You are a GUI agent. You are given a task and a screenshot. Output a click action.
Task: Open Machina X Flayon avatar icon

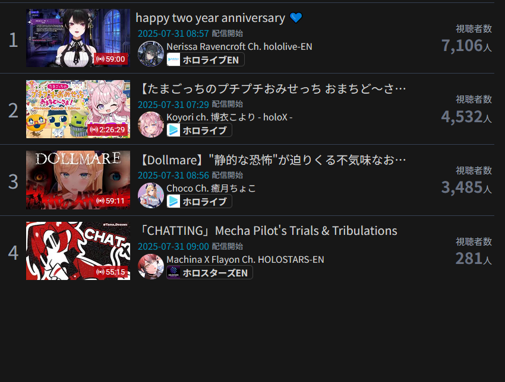(x=151, y=266)
